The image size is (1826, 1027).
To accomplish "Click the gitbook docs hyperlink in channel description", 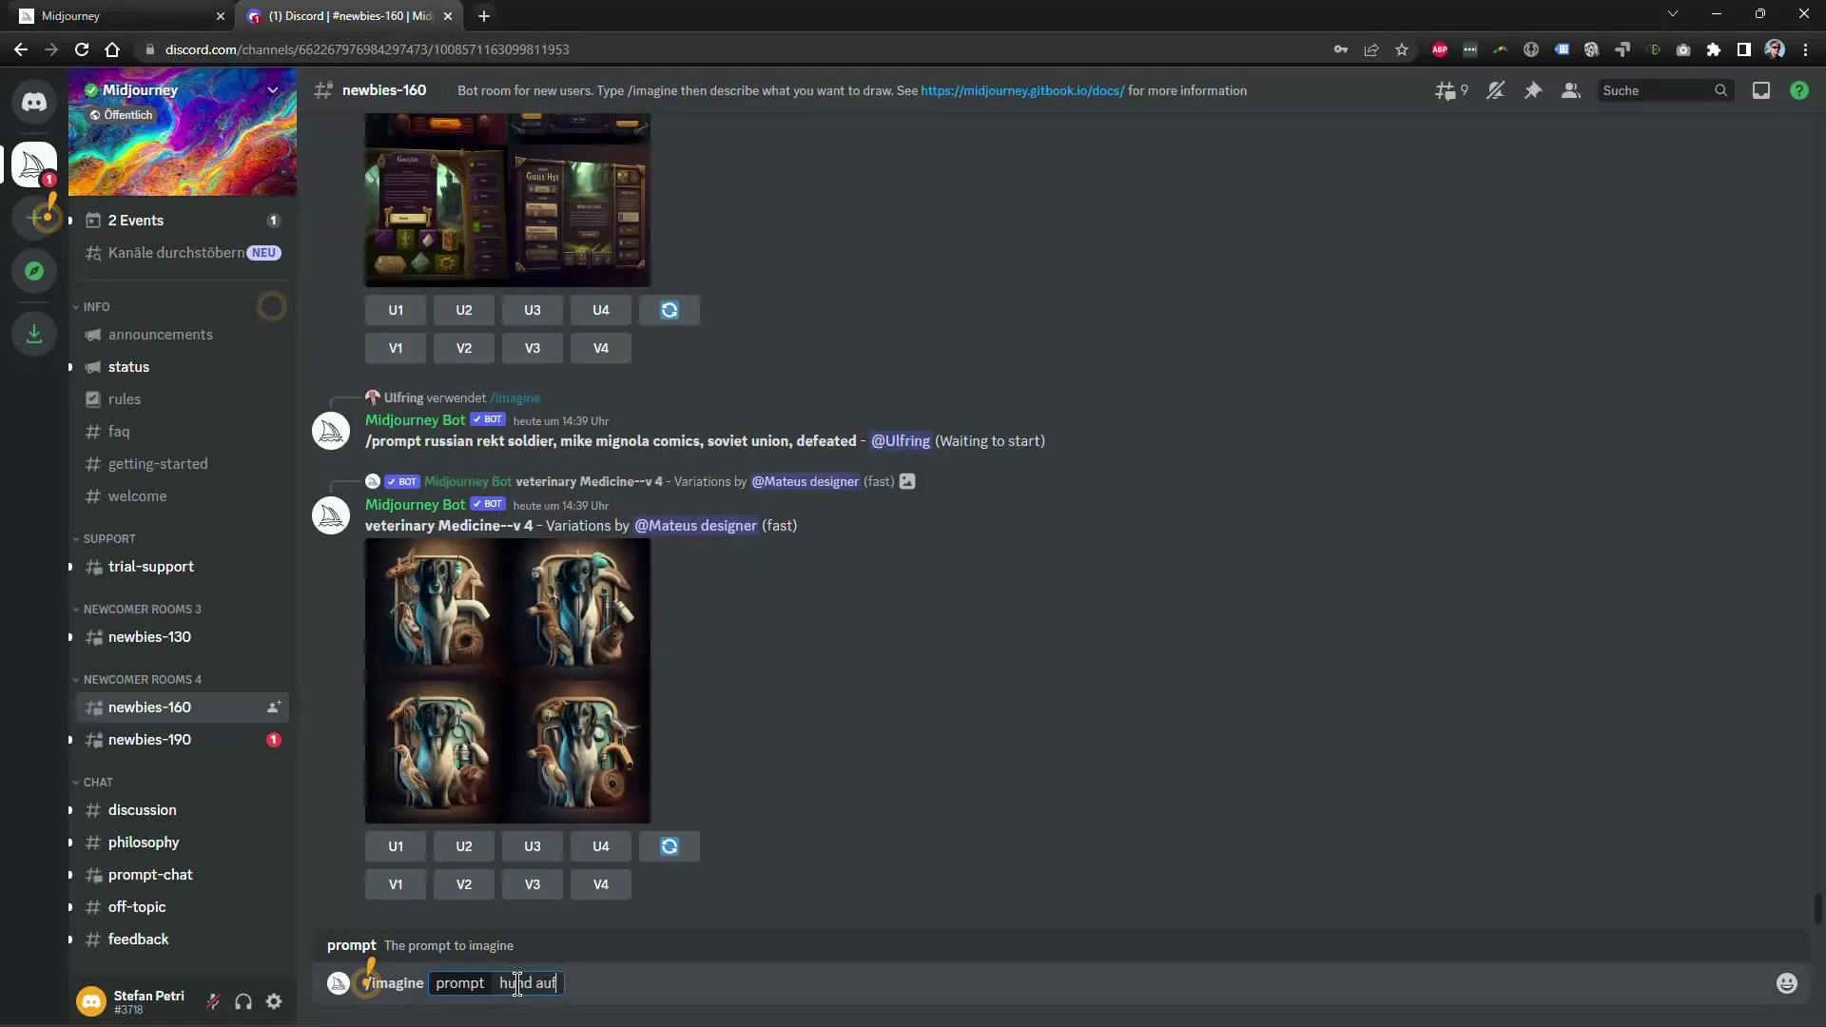I will 1022,90.
